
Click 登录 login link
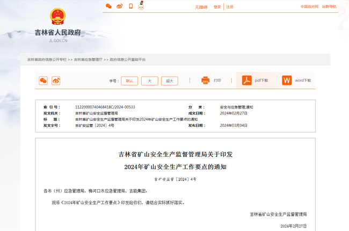click(x=217, y=7)
